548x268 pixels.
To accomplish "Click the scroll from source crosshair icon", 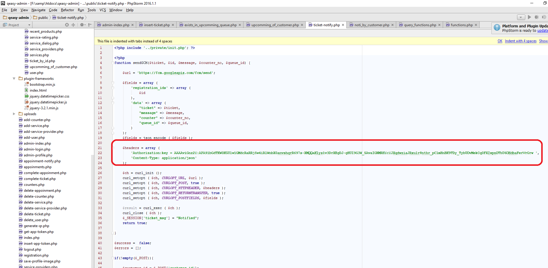I will pos(67,25).
